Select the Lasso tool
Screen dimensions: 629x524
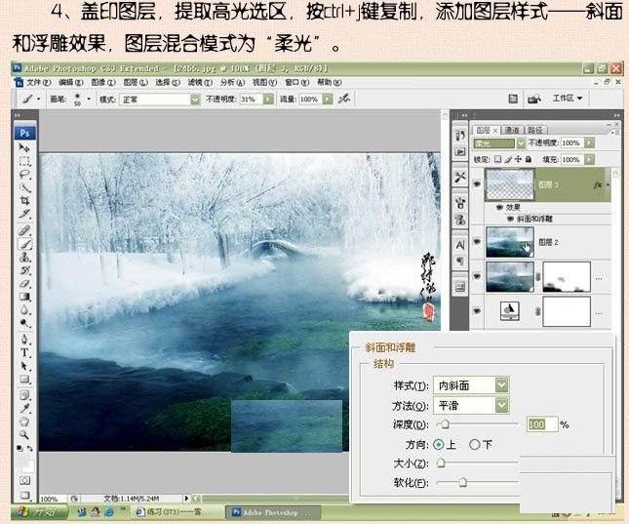coord(24,175)
